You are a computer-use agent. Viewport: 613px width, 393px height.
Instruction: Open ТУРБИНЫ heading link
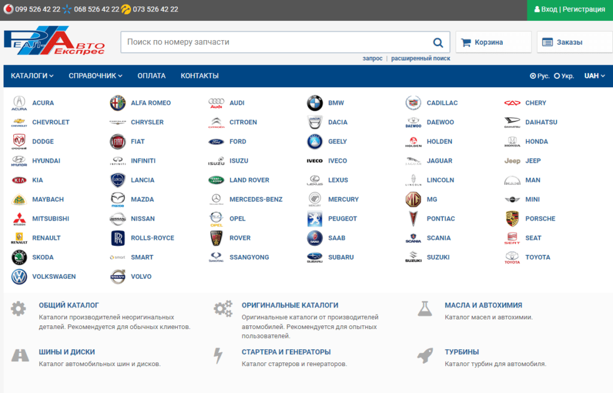462,352
